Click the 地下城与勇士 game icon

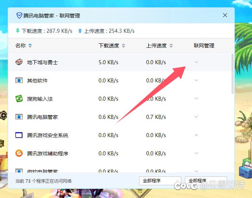pos(19,62)
